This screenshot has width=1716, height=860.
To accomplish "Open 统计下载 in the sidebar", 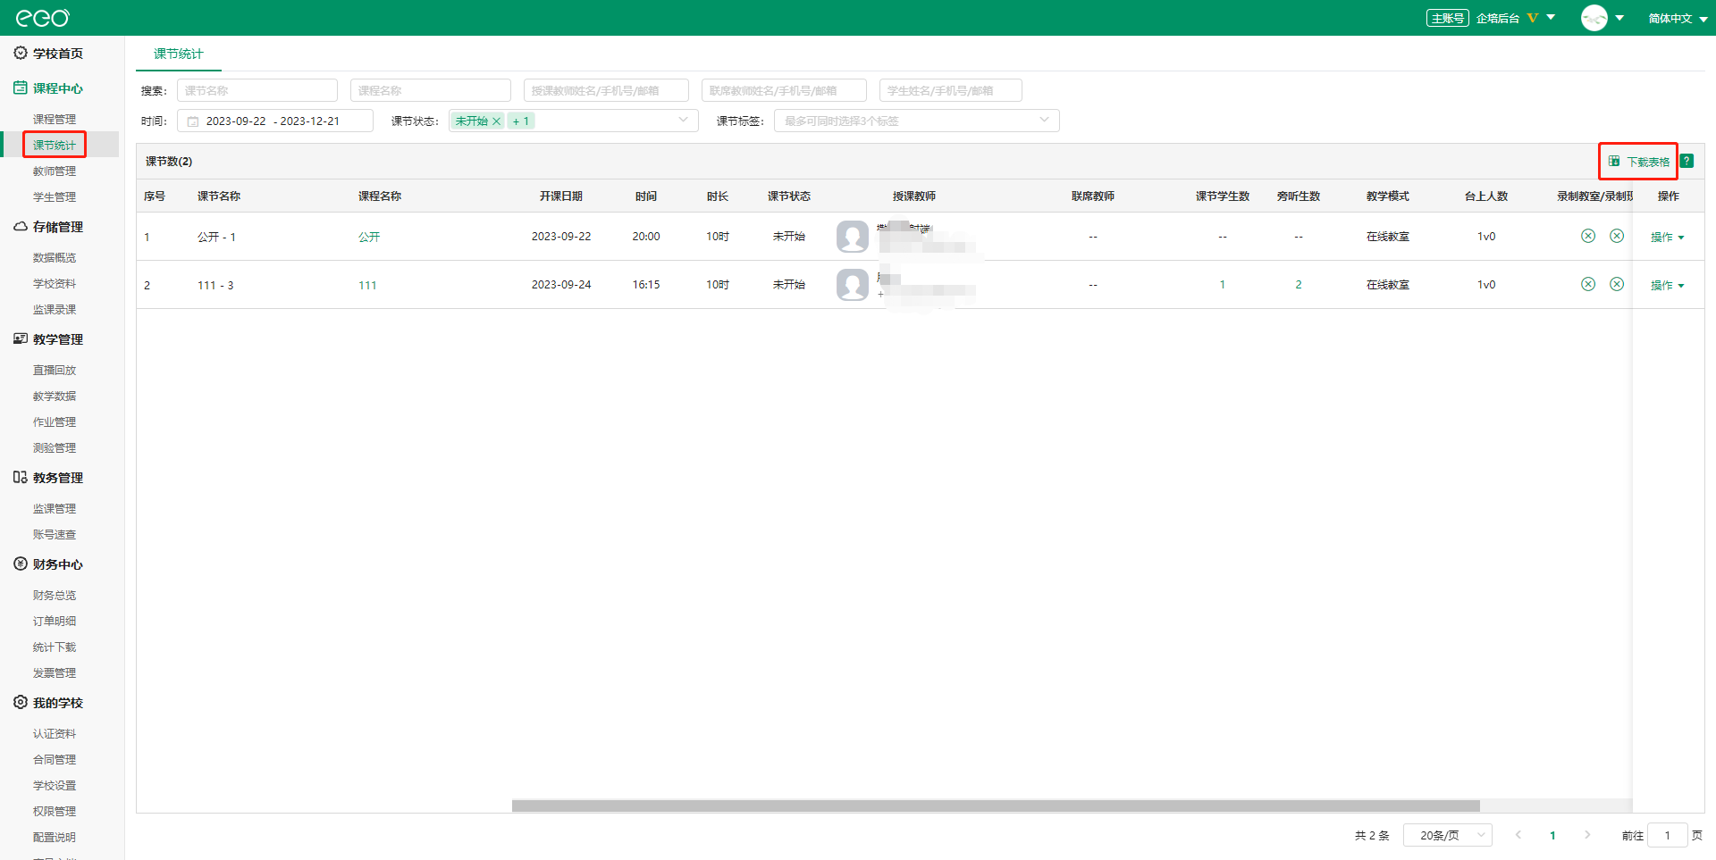I will 55,647.
